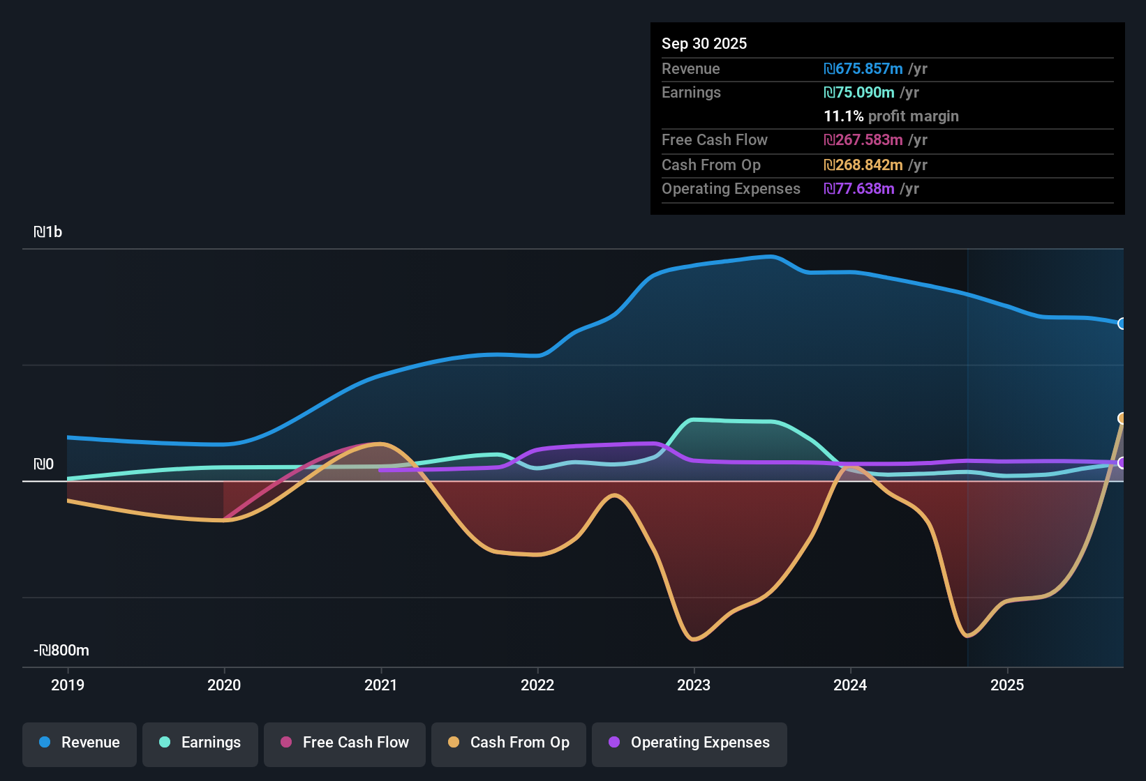
Task: Select the Operating Expenses endpoint marker
Action: click(x=1122, y=463)
